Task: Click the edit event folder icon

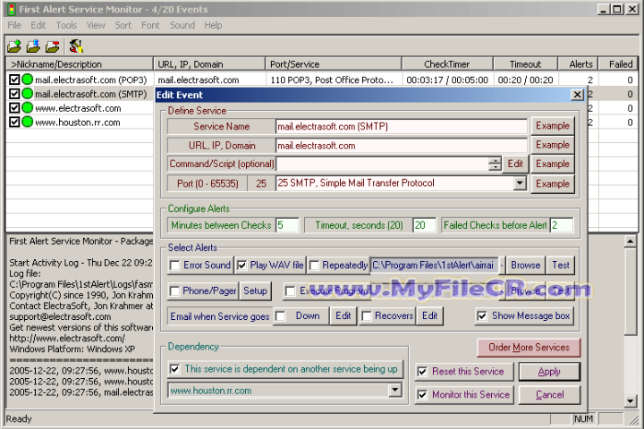Action: (x=33, y=46)
